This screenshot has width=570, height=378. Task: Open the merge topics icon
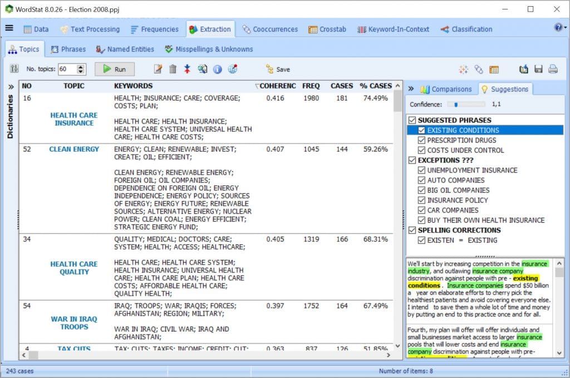click(188, 69)
